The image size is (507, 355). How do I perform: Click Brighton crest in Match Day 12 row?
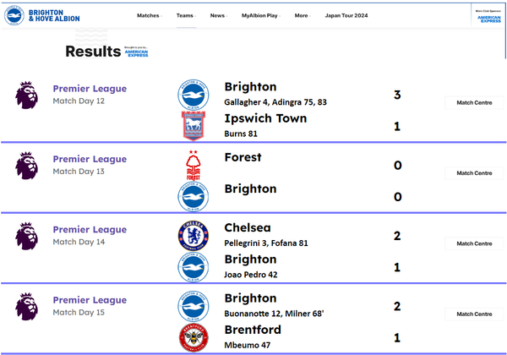coord(194,95)
